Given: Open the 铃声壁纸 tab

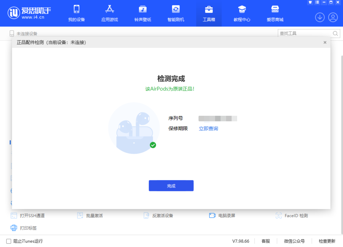Looking at the screenshot, I should click(143, 13).
